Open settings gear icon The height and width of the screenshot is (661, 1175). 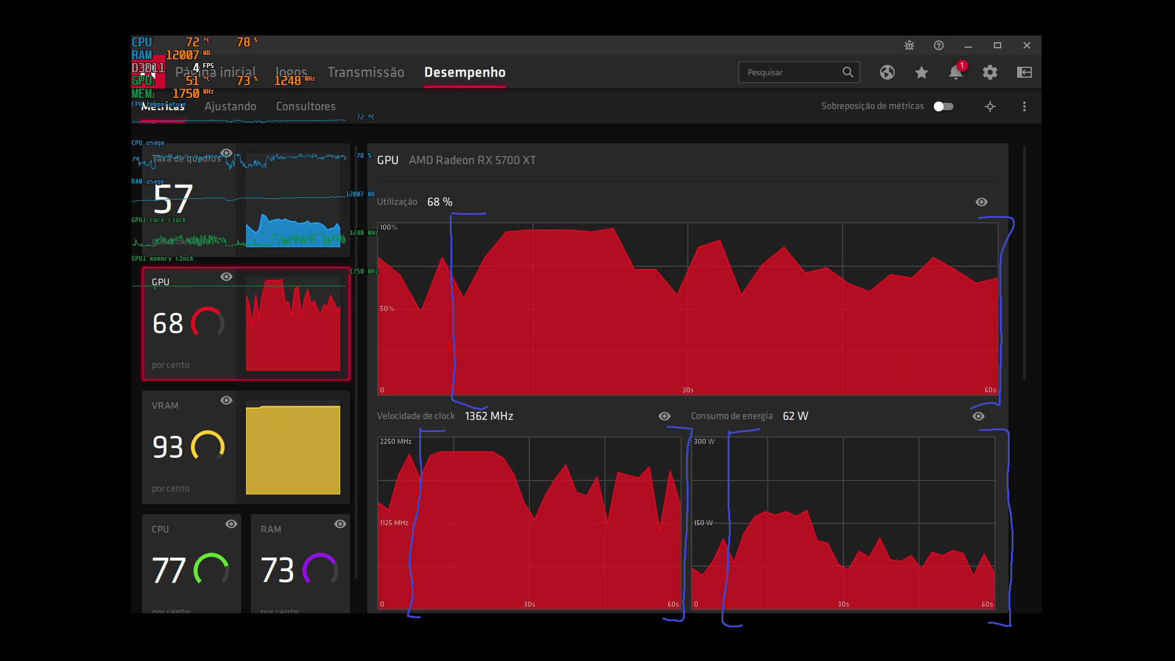coord(990,72)
